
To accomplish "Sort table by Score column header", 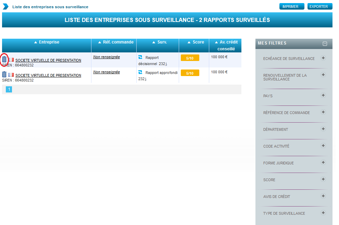I will pos(196,42).
